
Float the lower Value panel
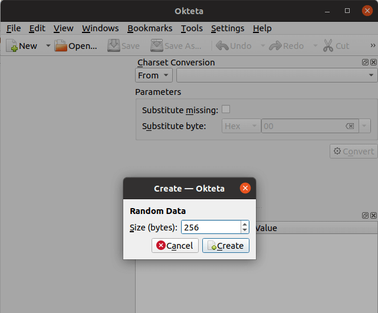click(x=365, y=215)
